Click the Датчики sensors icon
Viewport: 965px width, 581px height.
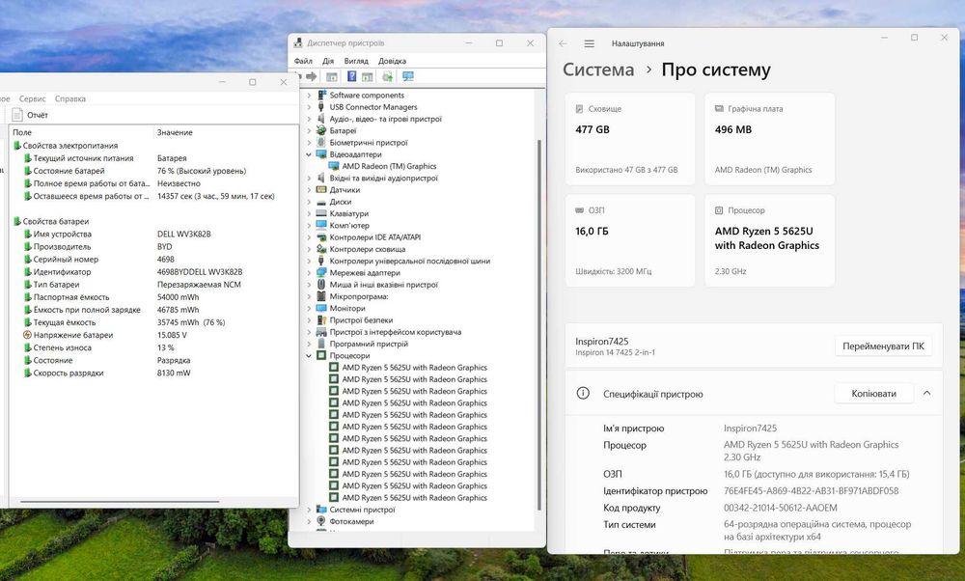(320, 189)
